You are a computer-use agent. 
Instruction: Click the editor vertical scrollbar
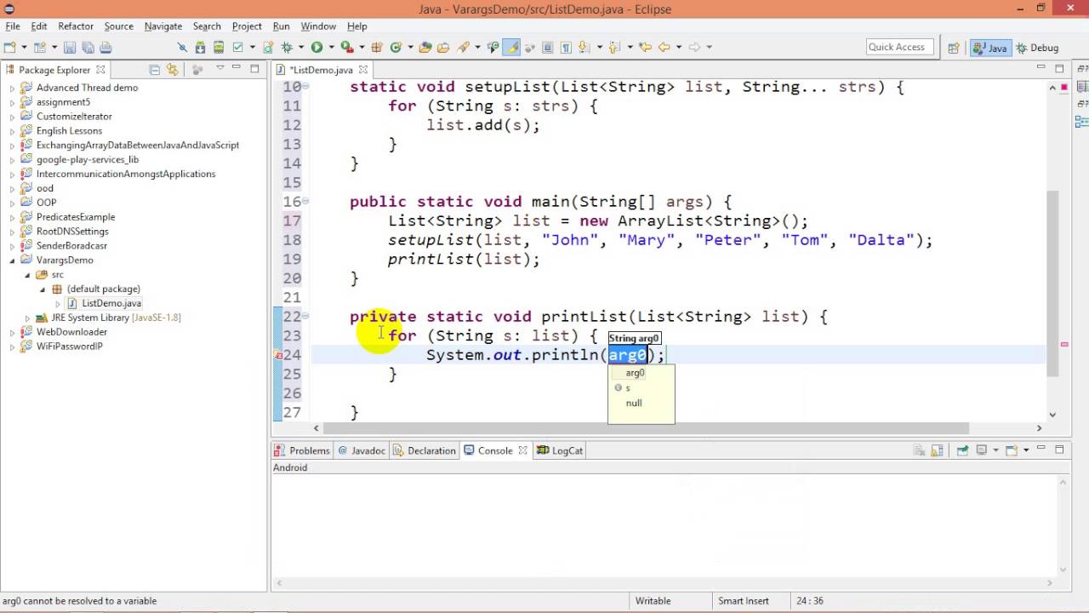[1052, 284]
